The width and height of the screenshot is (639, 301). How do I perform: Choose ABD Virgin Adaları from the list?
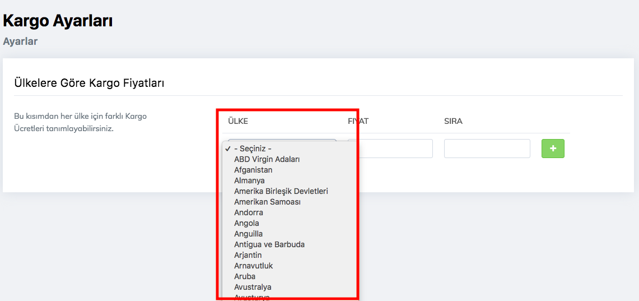click(x=267, y=159)
